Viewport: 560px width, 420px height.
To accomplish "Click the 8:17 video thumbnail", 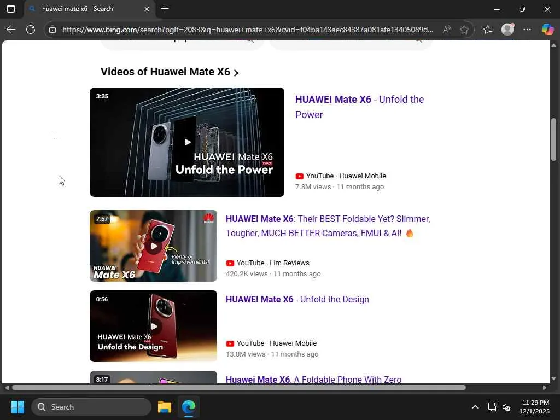I will [x=153, y=377].
